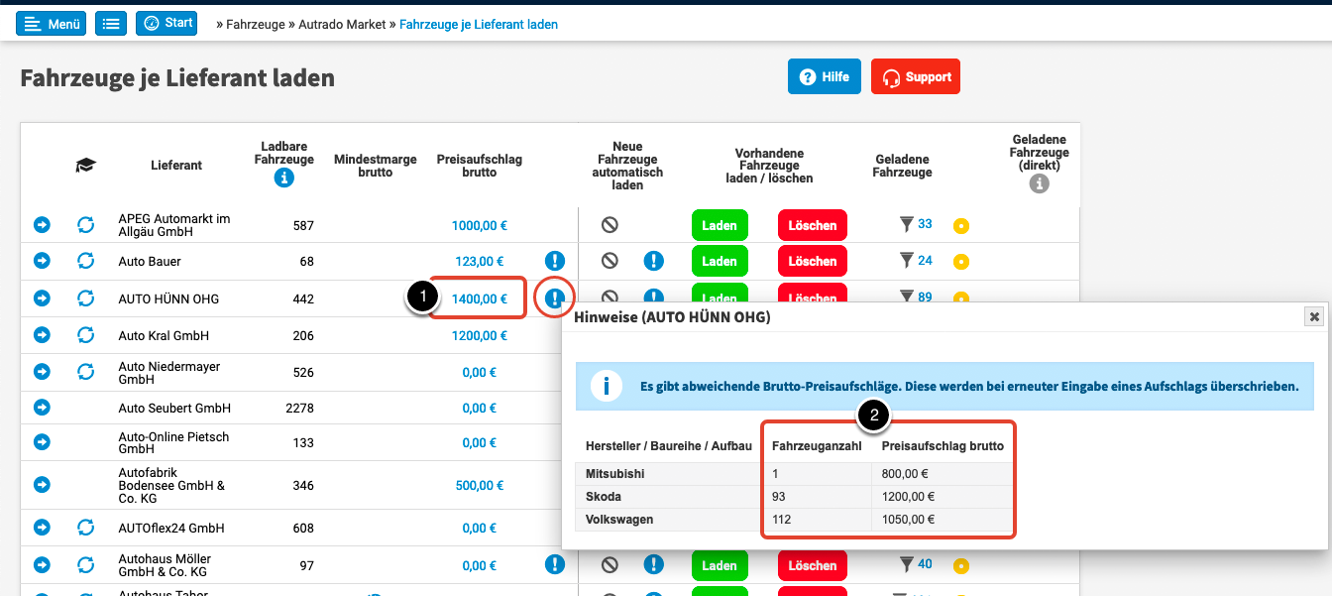
Task: Navigate to Autrado Market breadcrumb
Action: (x=342, y=24)
